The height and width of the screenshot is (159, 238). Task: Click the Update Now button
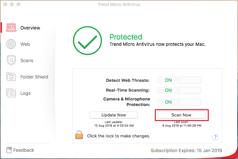point(114,115)
